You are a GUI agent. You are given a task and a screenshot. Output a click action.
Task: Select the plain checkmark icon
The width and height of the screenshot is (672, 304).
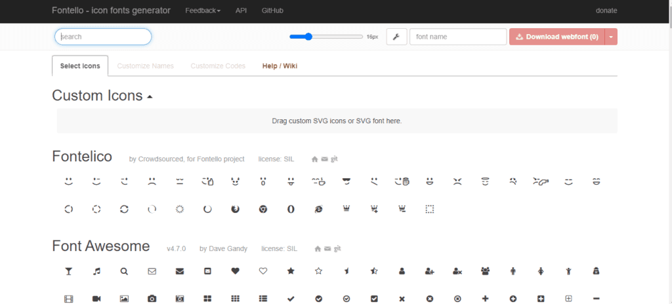(x=291, y=299)
